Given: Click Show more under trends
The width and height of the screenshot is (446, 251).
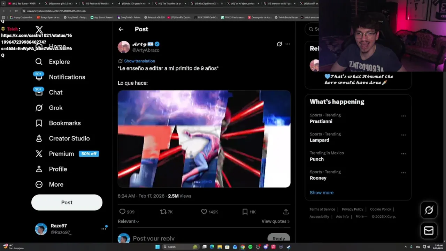Looking at the screenshot, I should (322, 192).
